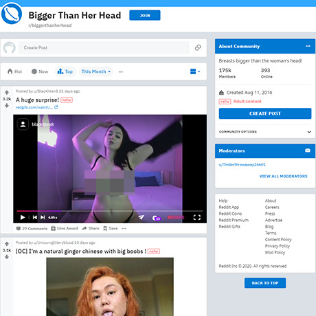
Task: Seek along the video progress bar
Action: click(110, 211)
